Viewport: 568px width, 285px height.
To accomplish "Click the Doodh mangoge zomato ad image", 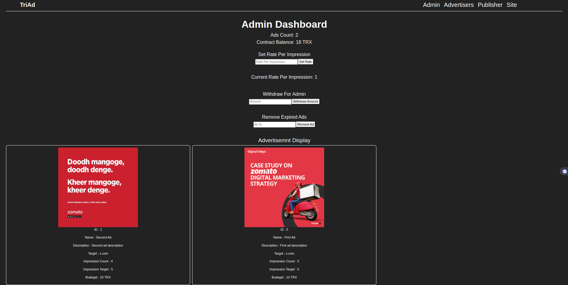I will (x=98, y=187).
